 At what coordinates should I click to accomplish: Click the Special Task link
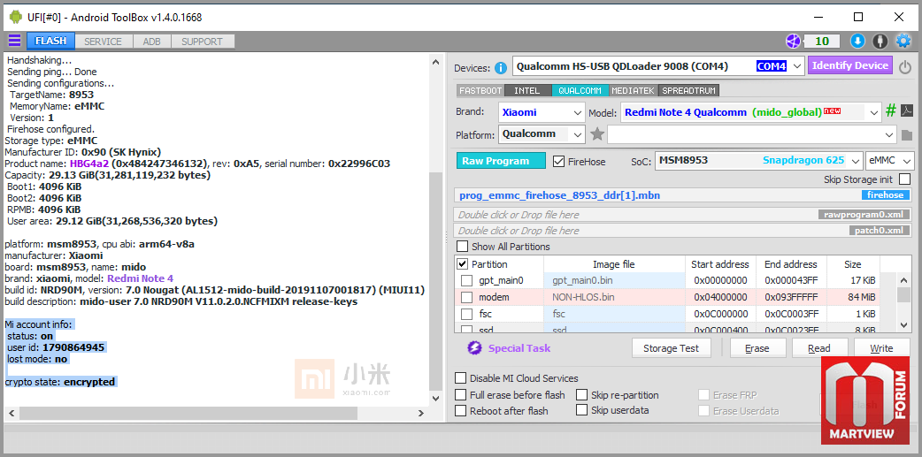[519, 348]
